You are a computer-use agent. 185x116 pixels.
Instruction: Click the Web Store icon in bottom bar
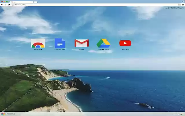[182, 114]
